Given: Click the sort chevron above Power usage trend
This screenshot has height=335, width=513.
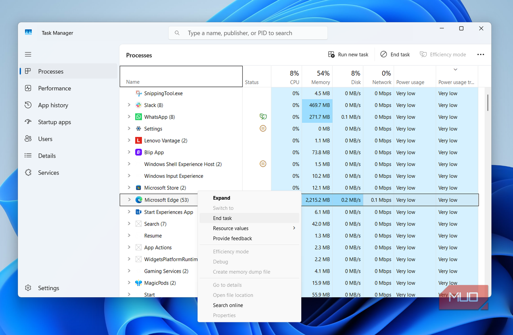Looking at the screenshot, I should (x=456, y=69).
